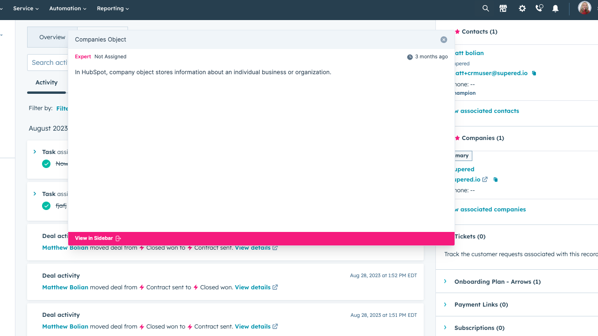Select the Activity tab
Screen dimensions: 598x336
click(x=46, y=83)
